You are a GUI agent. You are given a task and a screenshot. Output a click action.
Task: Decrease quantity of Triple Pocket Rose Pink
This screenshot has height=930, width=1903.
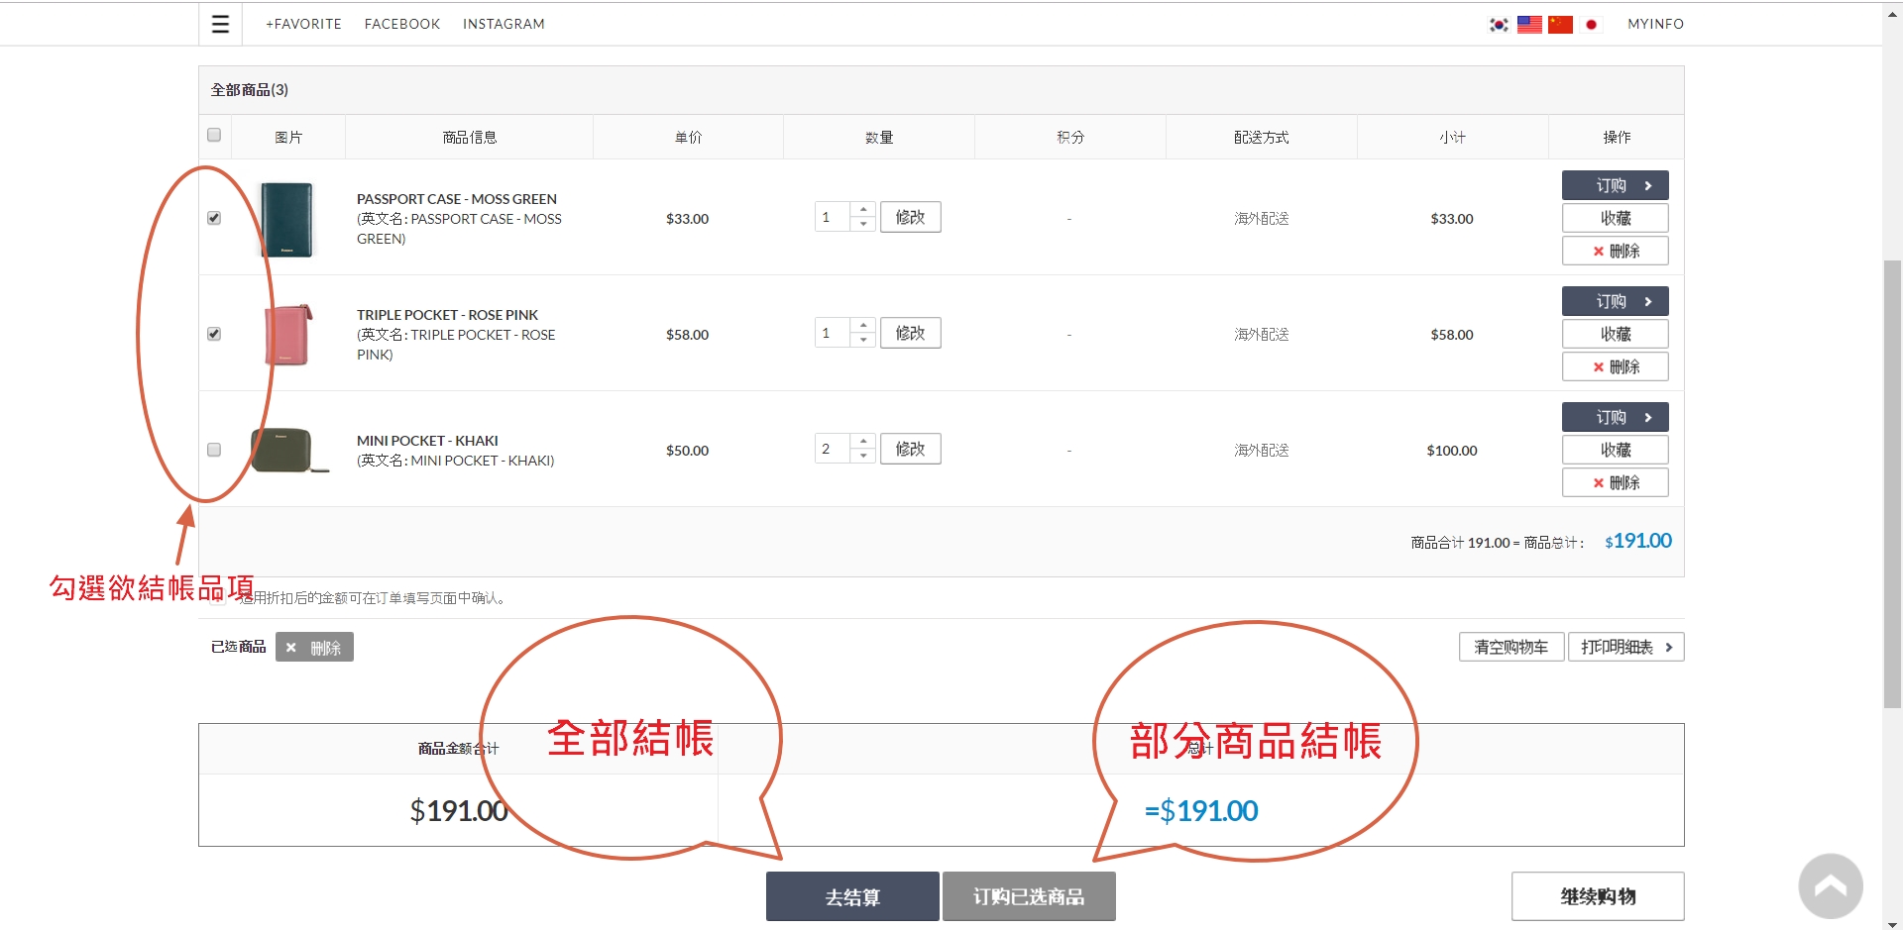863,340
